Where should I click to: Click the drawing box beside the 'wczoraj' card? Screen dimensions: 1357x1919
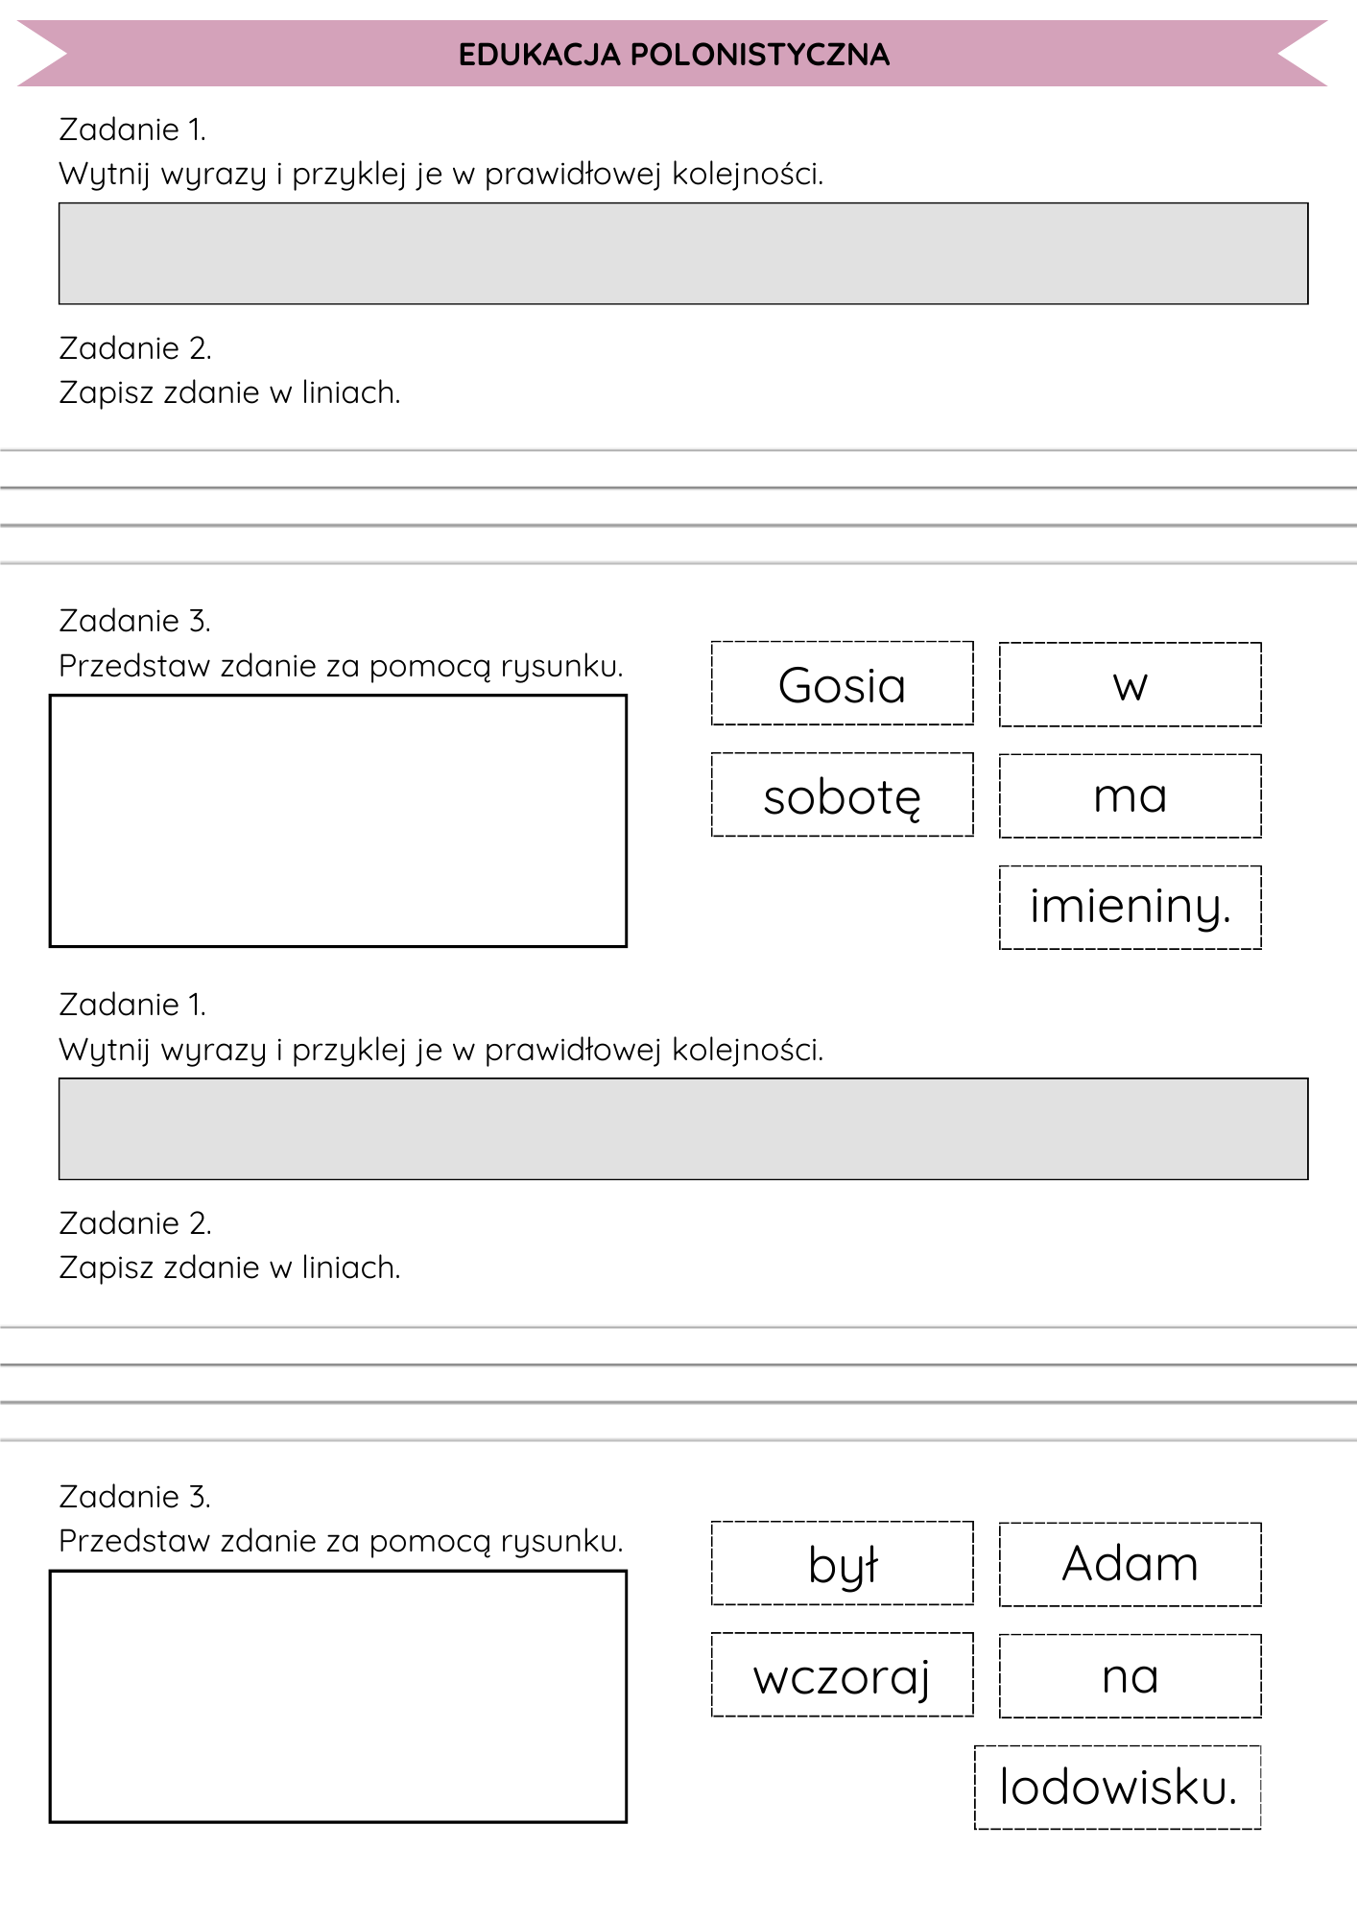(338, 1696)
